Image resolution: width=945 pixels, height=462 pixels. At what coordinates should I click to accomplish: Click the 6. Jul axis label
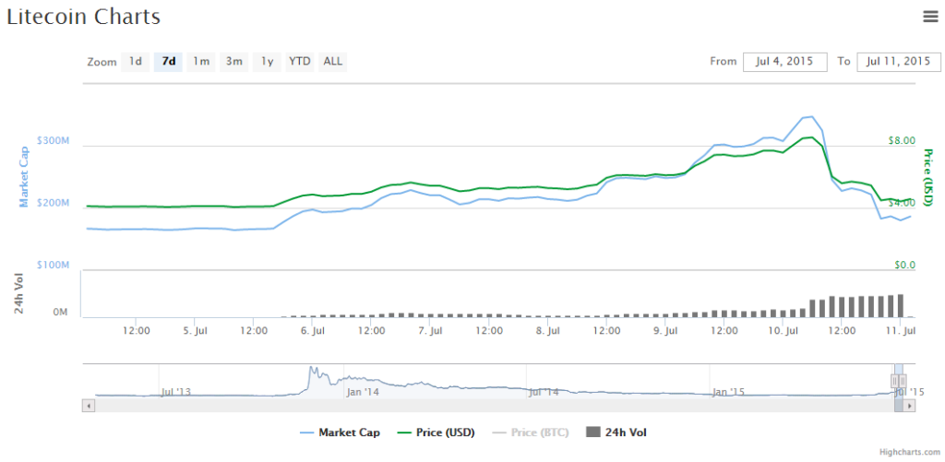[313, 330]
